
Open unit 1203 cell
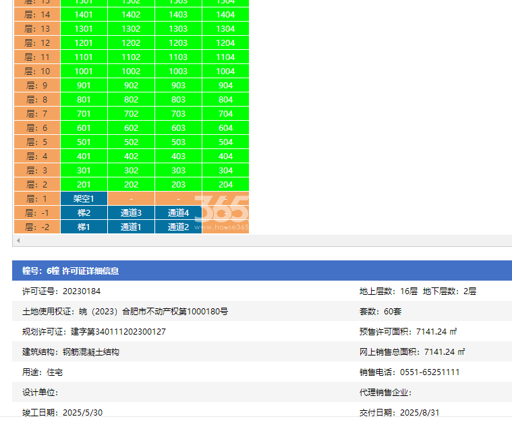[x=178, y=42]
